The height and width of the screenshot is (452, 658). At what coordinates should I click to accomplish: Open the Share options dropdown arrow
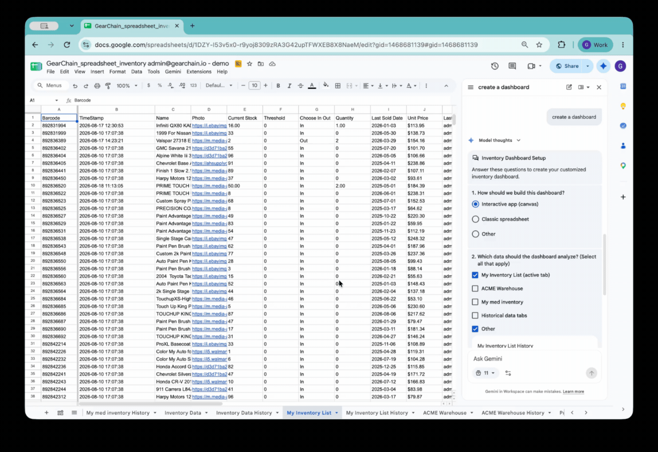tap(587, 66)
